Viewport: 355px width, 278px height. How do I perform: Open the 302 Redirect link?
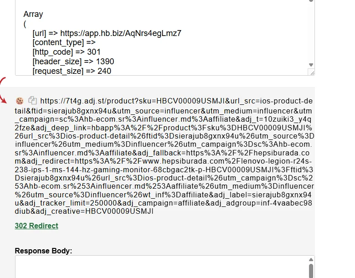36,226
